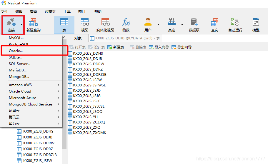The width and height of the screenshot is (268, 164).
Task: Click the navigation pane scroll-up arrow
Action: pos(64,37)
